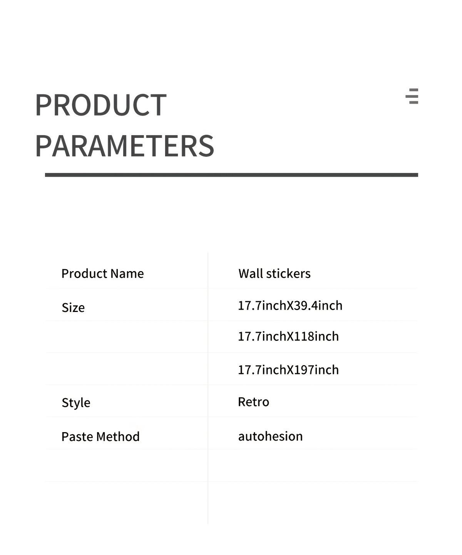Image resolution: width=462 pixels, height=555 pixels.
Task: Click the Wall stickers value
Action: (274, 274)
